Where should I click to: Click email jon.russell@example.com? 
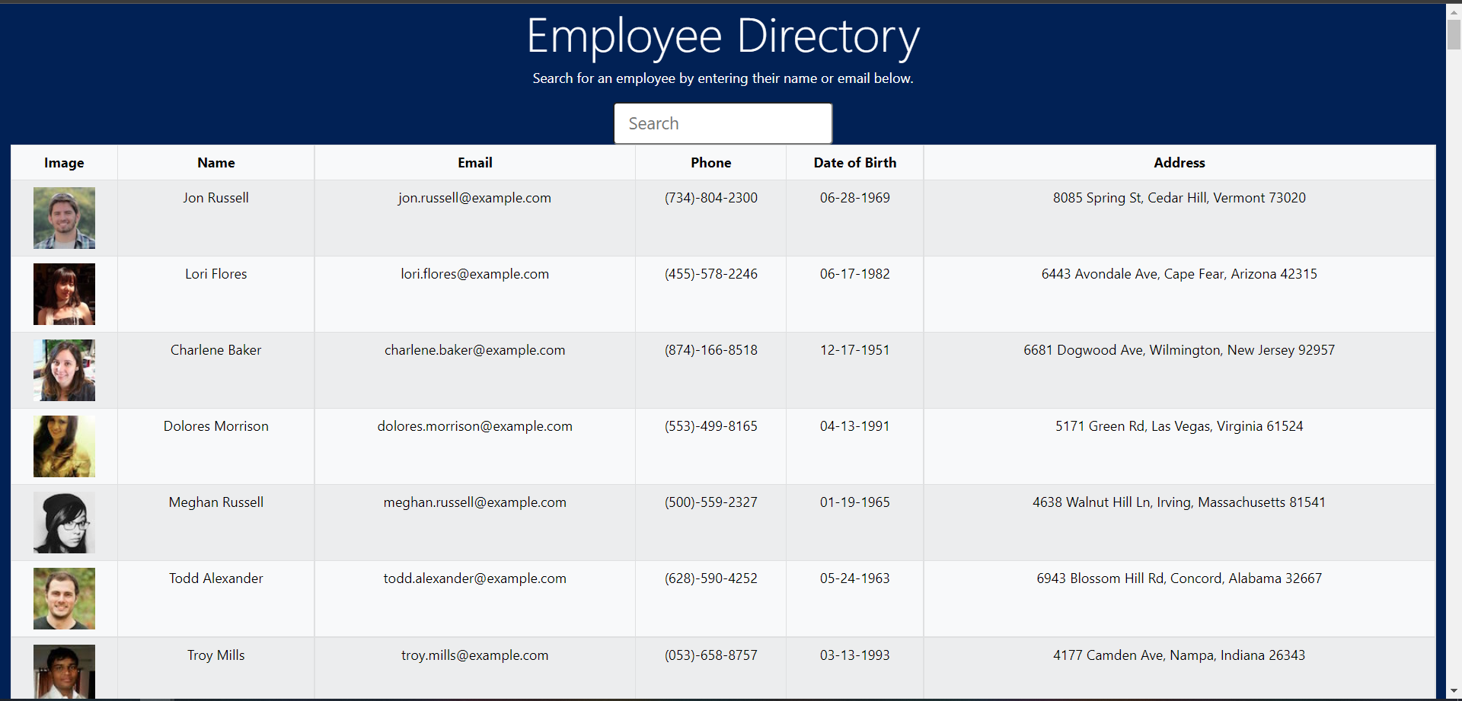[475, 198]
